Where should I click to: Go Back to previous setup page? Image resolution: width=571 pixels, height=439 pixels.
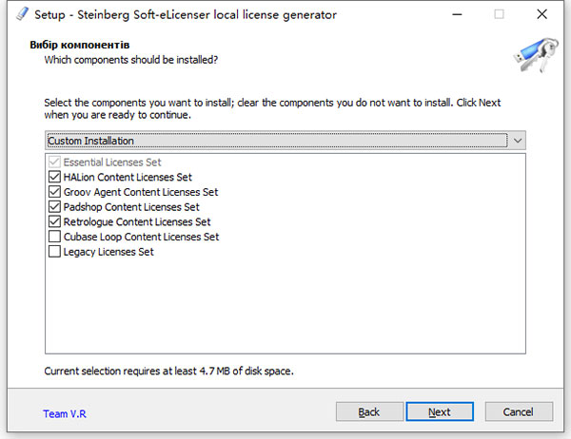pos(369,411)
